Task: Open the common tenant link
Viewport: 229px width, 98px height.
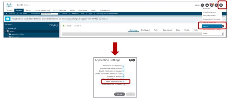Action: pos(64,14)
